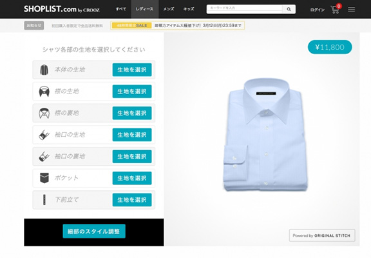The image size is (371, 258).
Task: Click the ログイン link
Action: (318, 10)
